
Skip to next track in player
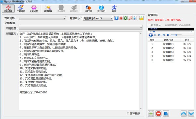pos(164,35)
